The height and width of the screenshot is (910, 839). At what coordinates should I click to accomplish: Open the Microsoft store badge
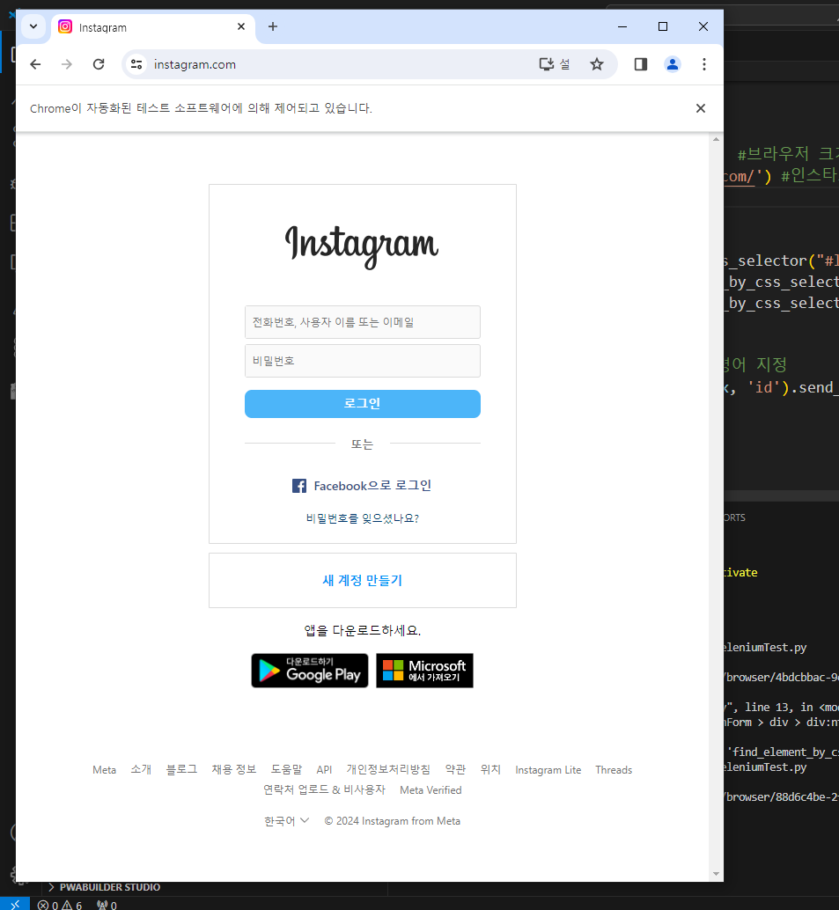point(424,671)
